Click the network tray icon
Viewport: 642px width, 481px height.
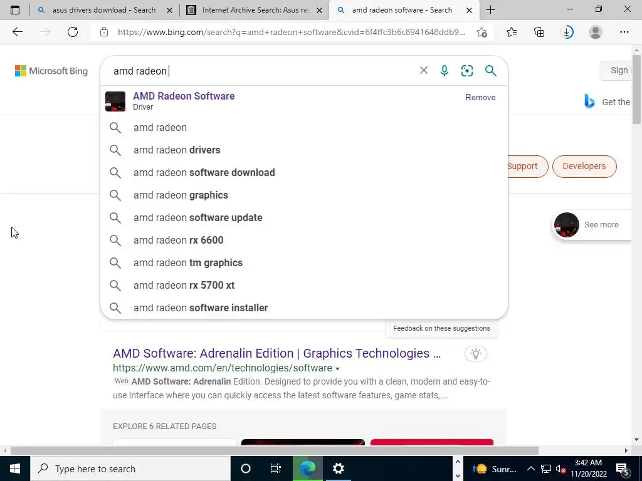(x=546, y=468)
